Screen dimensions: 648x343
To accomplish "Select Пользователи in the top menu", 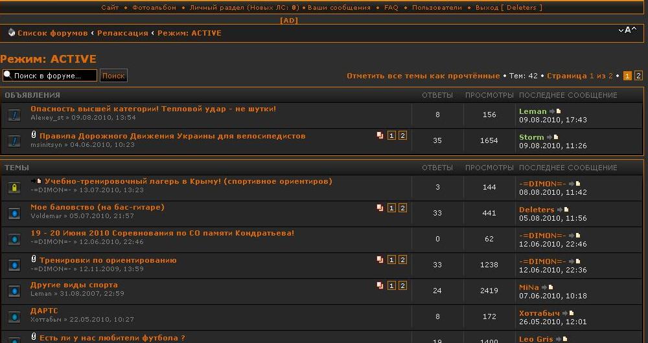I will [x=437, y=8].
